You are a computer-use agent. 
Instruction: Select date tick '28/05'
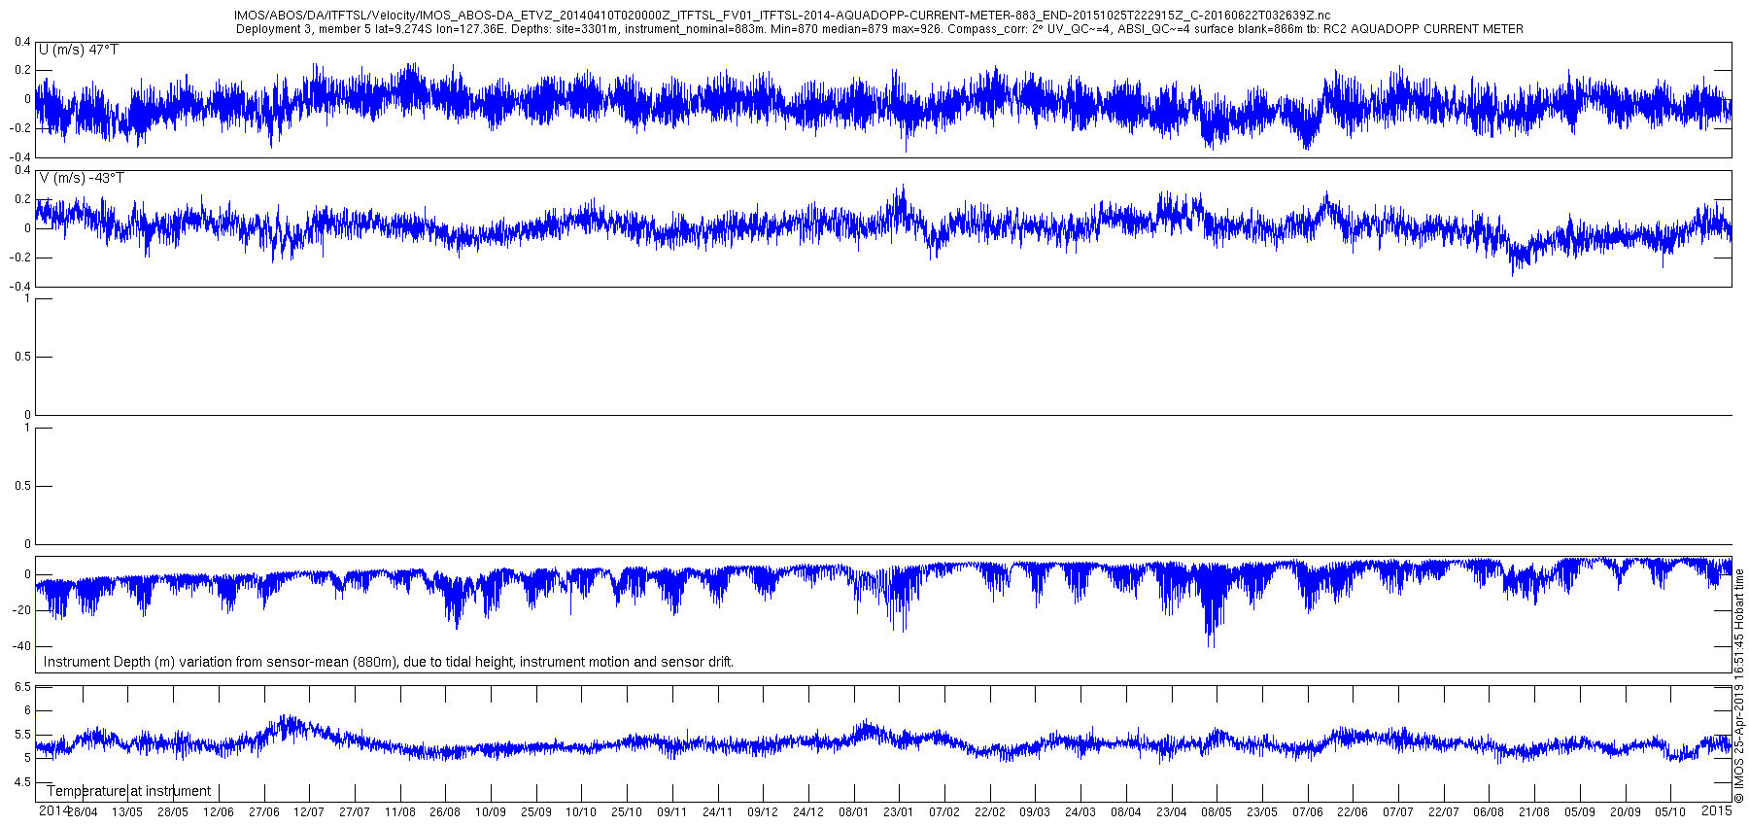tap(173, 812)
